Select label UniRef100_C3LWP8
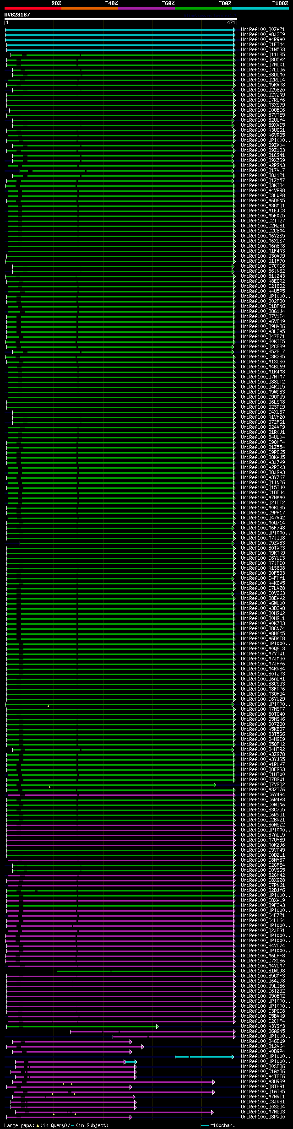This screenshot has height=1129, width=293. tap(263, 196)
